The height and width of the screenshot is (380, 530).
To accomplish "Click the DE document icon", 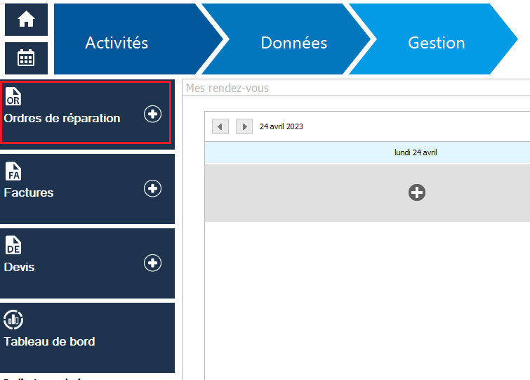I will (13, 245).
